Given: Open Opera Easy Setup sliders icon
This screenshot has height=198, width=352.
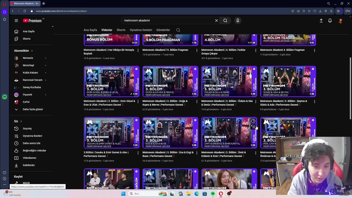Looking at the screenshot, I should click(x=326, y=11).
